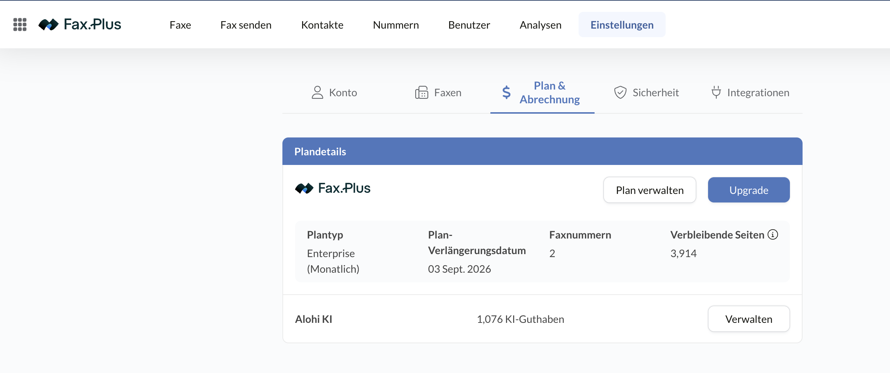
Task: Click the 1,076 KI-Guthaben text
Action: [521, 319]
